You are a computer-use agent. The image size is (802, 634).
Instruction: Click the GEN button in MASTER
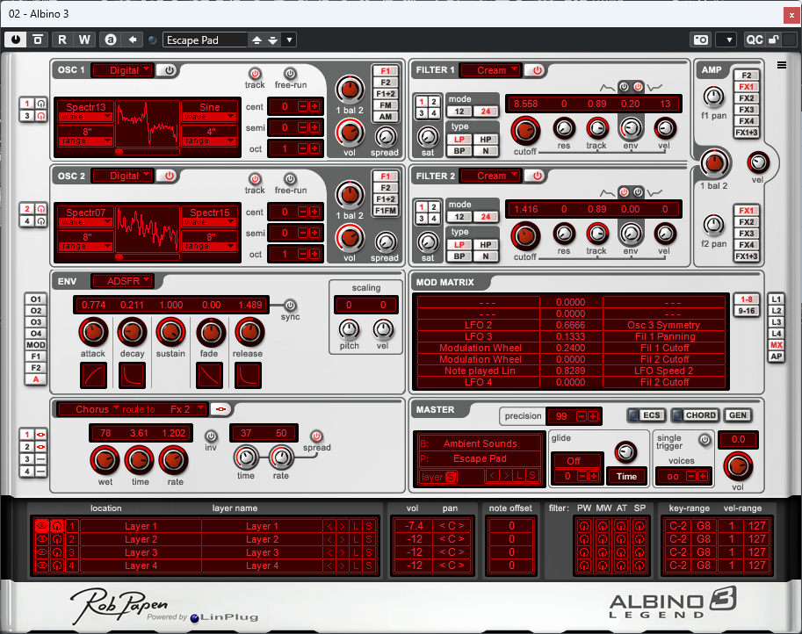click(x=738, y=415)
